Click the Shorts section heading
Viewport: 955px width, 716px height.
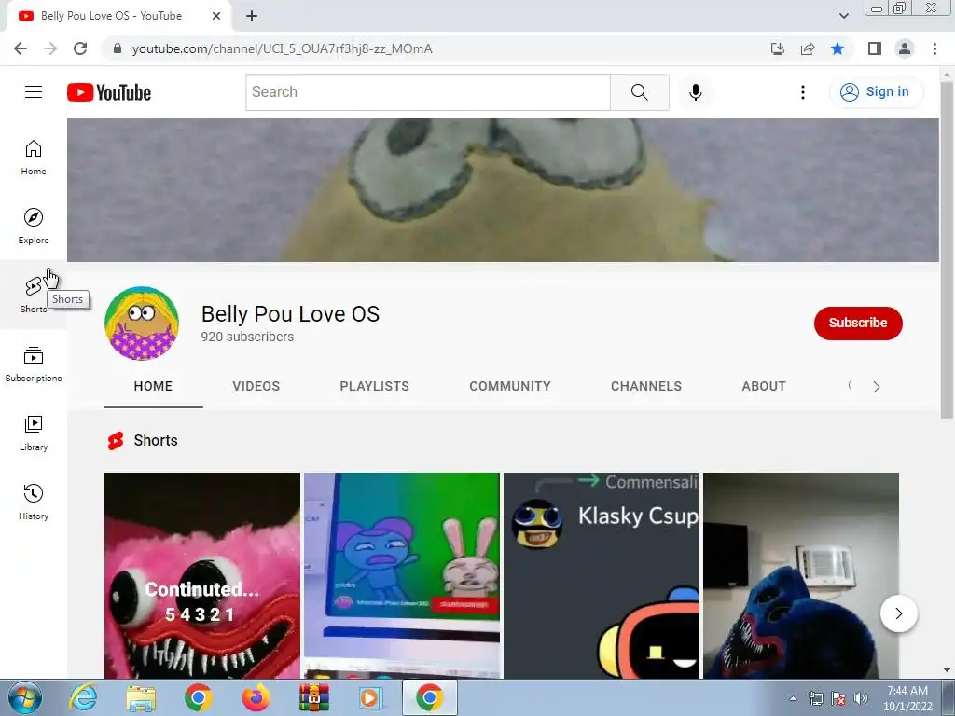click(156, 440)
